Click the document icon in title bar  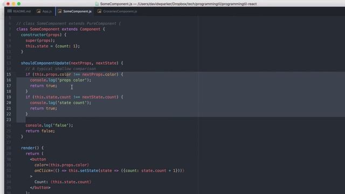point(97,4)
